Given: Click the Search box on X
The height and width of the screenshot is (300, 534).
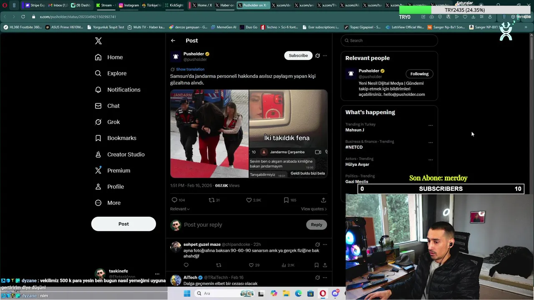Looking at the screenshot, I should (389, 40).
